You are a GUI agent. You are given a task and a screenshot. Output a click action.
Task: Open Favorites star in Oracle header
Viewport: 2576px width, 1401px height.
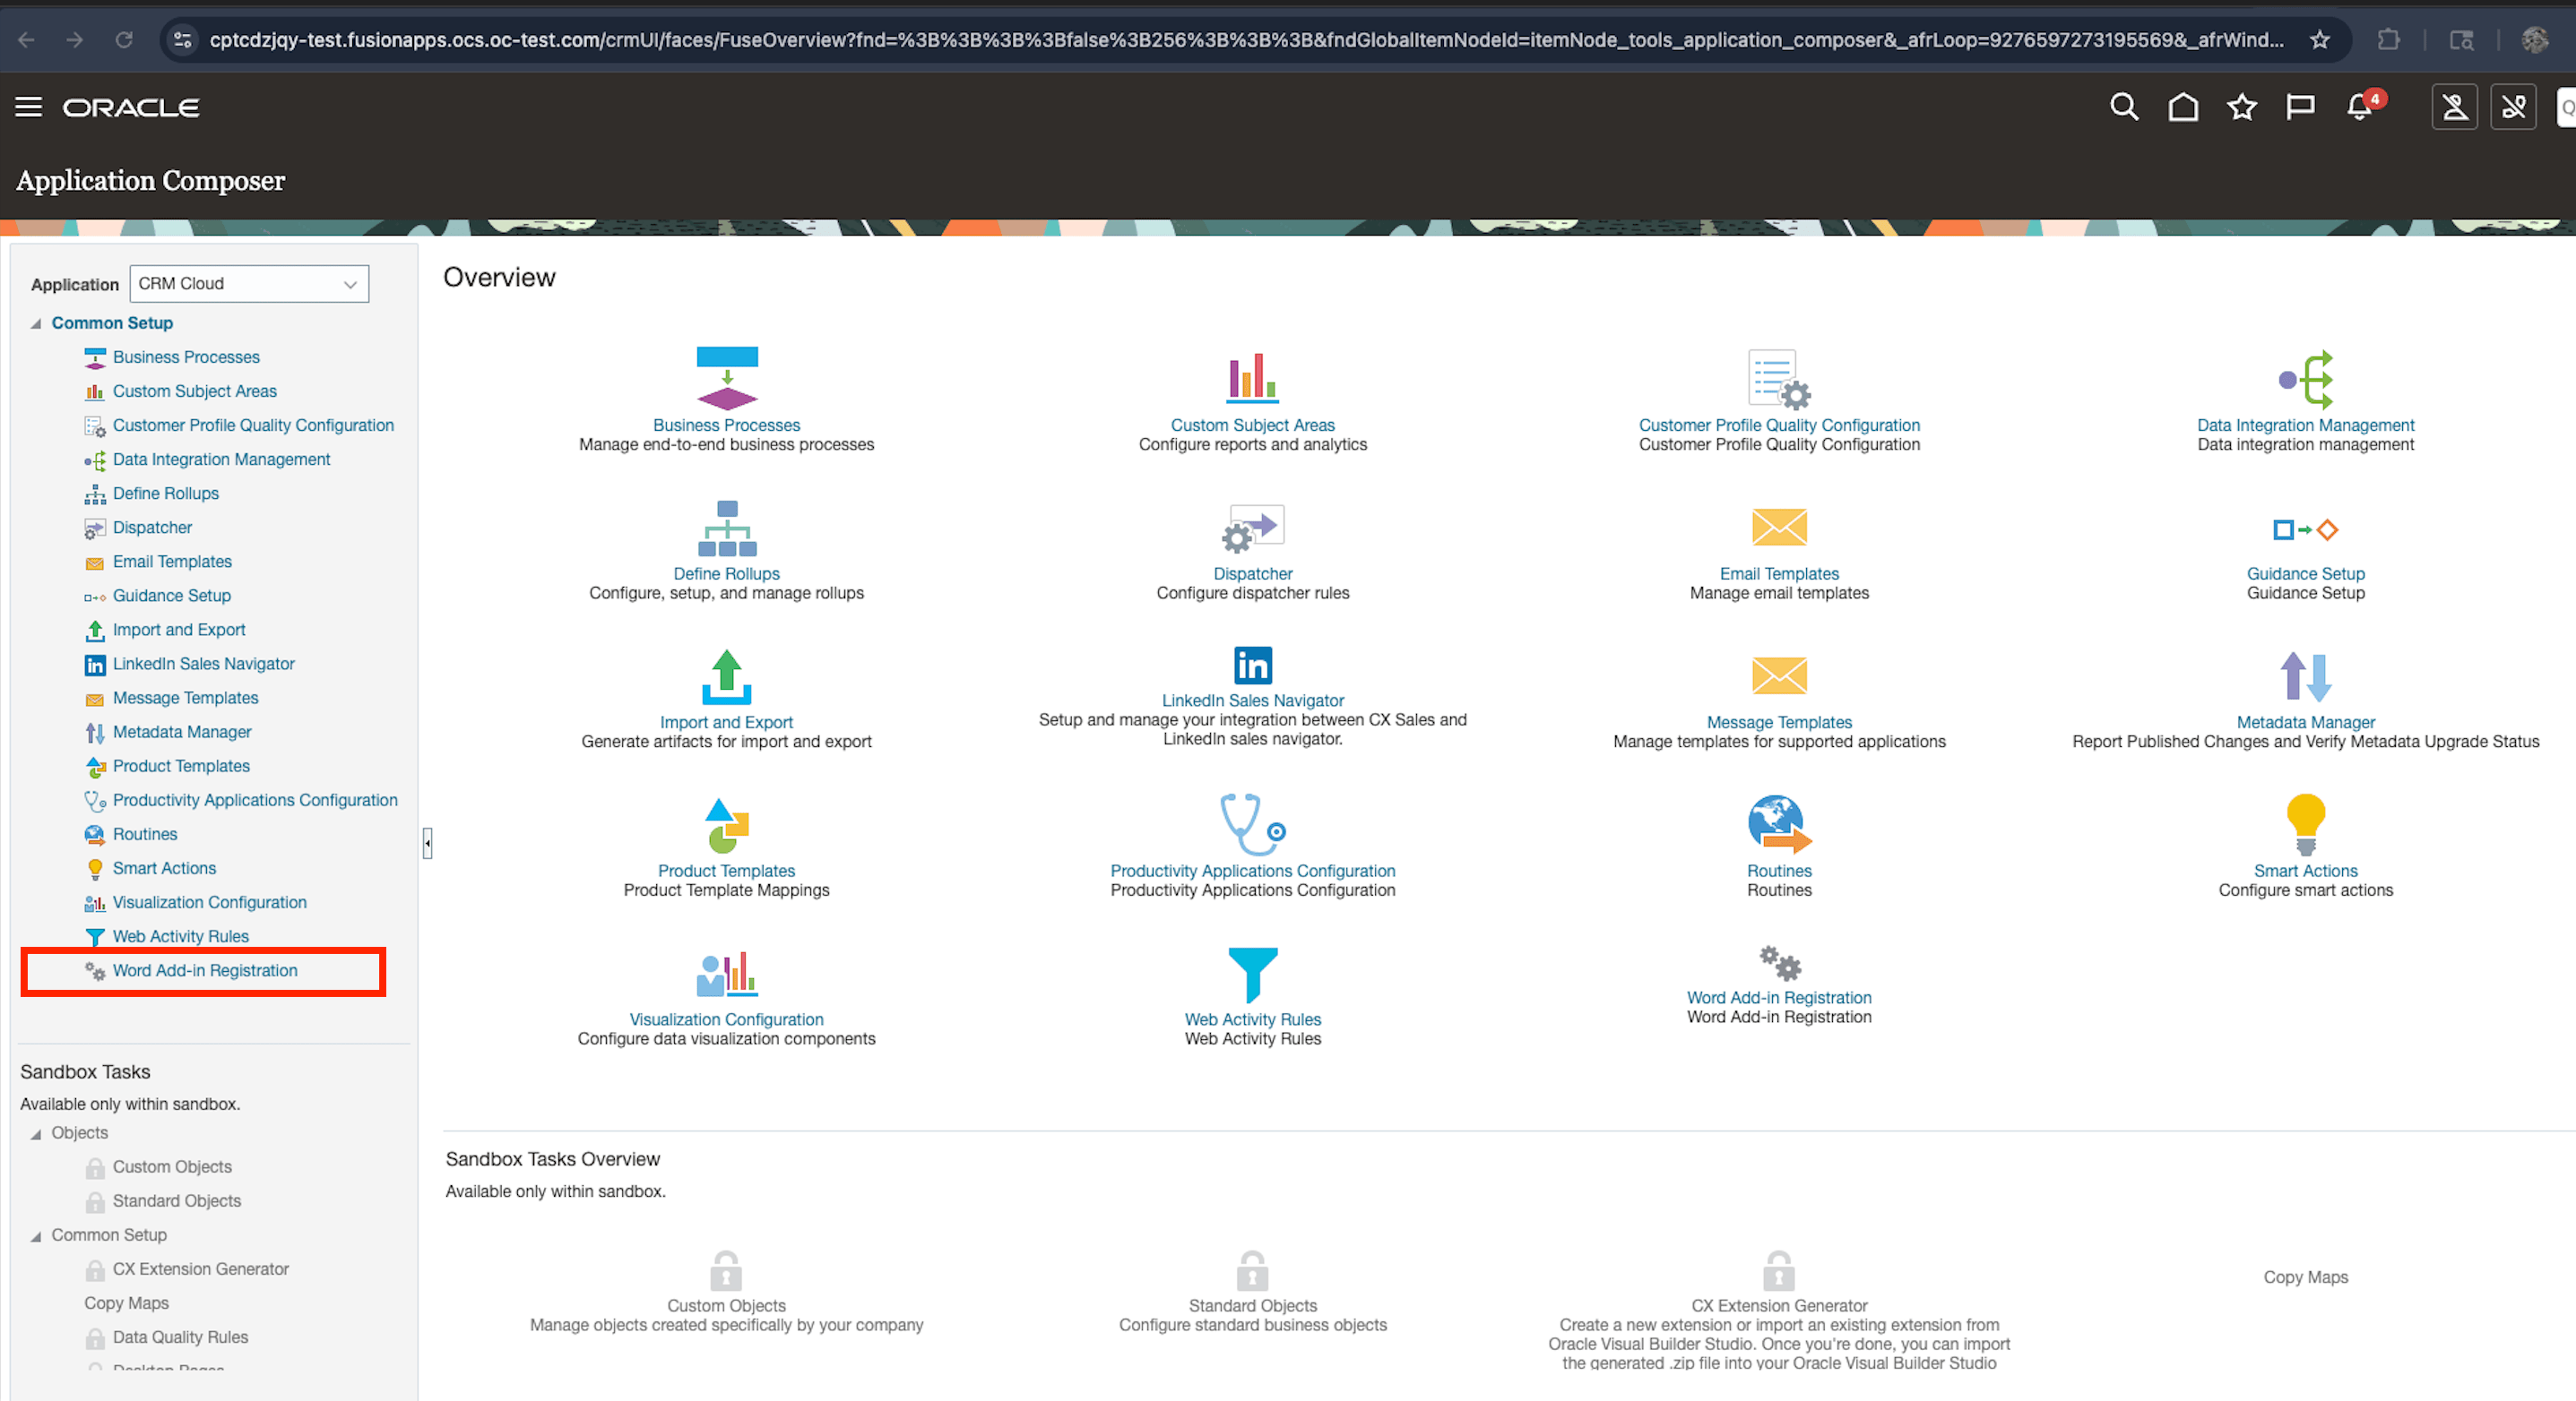pyautogui.click(x=2242, y=107)
